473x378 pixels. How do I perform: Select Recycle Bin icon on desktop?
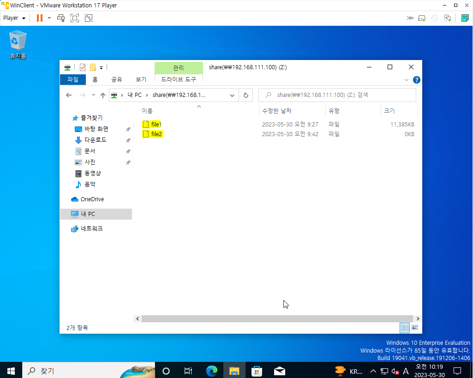[x=18, y=45]
